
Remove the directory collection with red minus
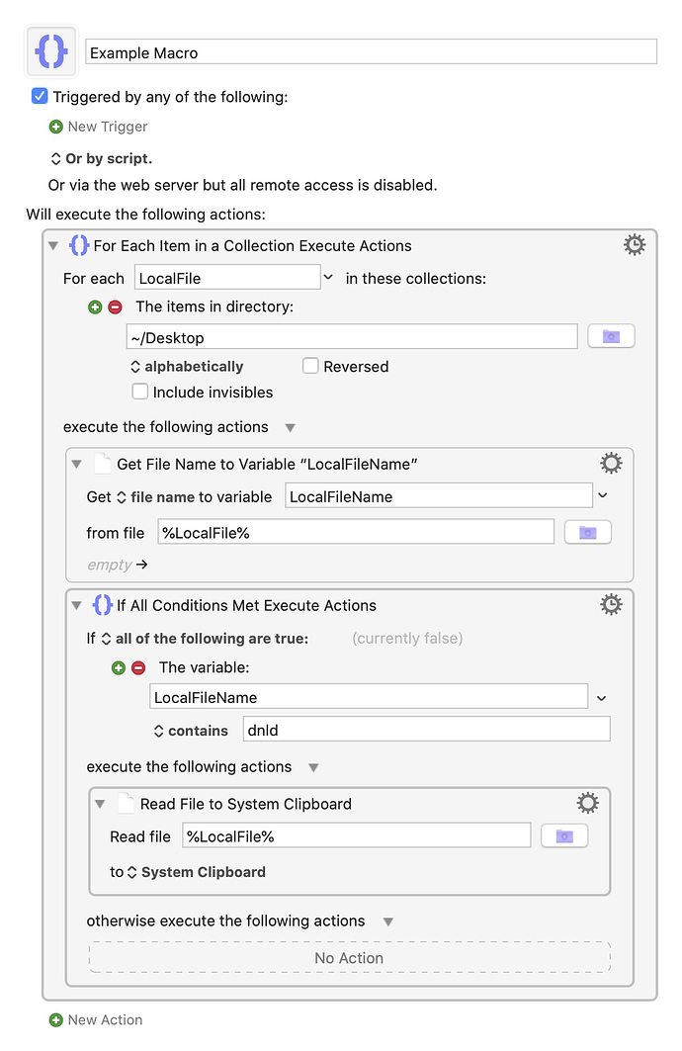click(x=116, y=307)
